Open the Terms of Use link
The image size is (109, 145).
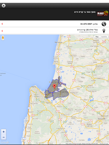(x=104, y=144)
